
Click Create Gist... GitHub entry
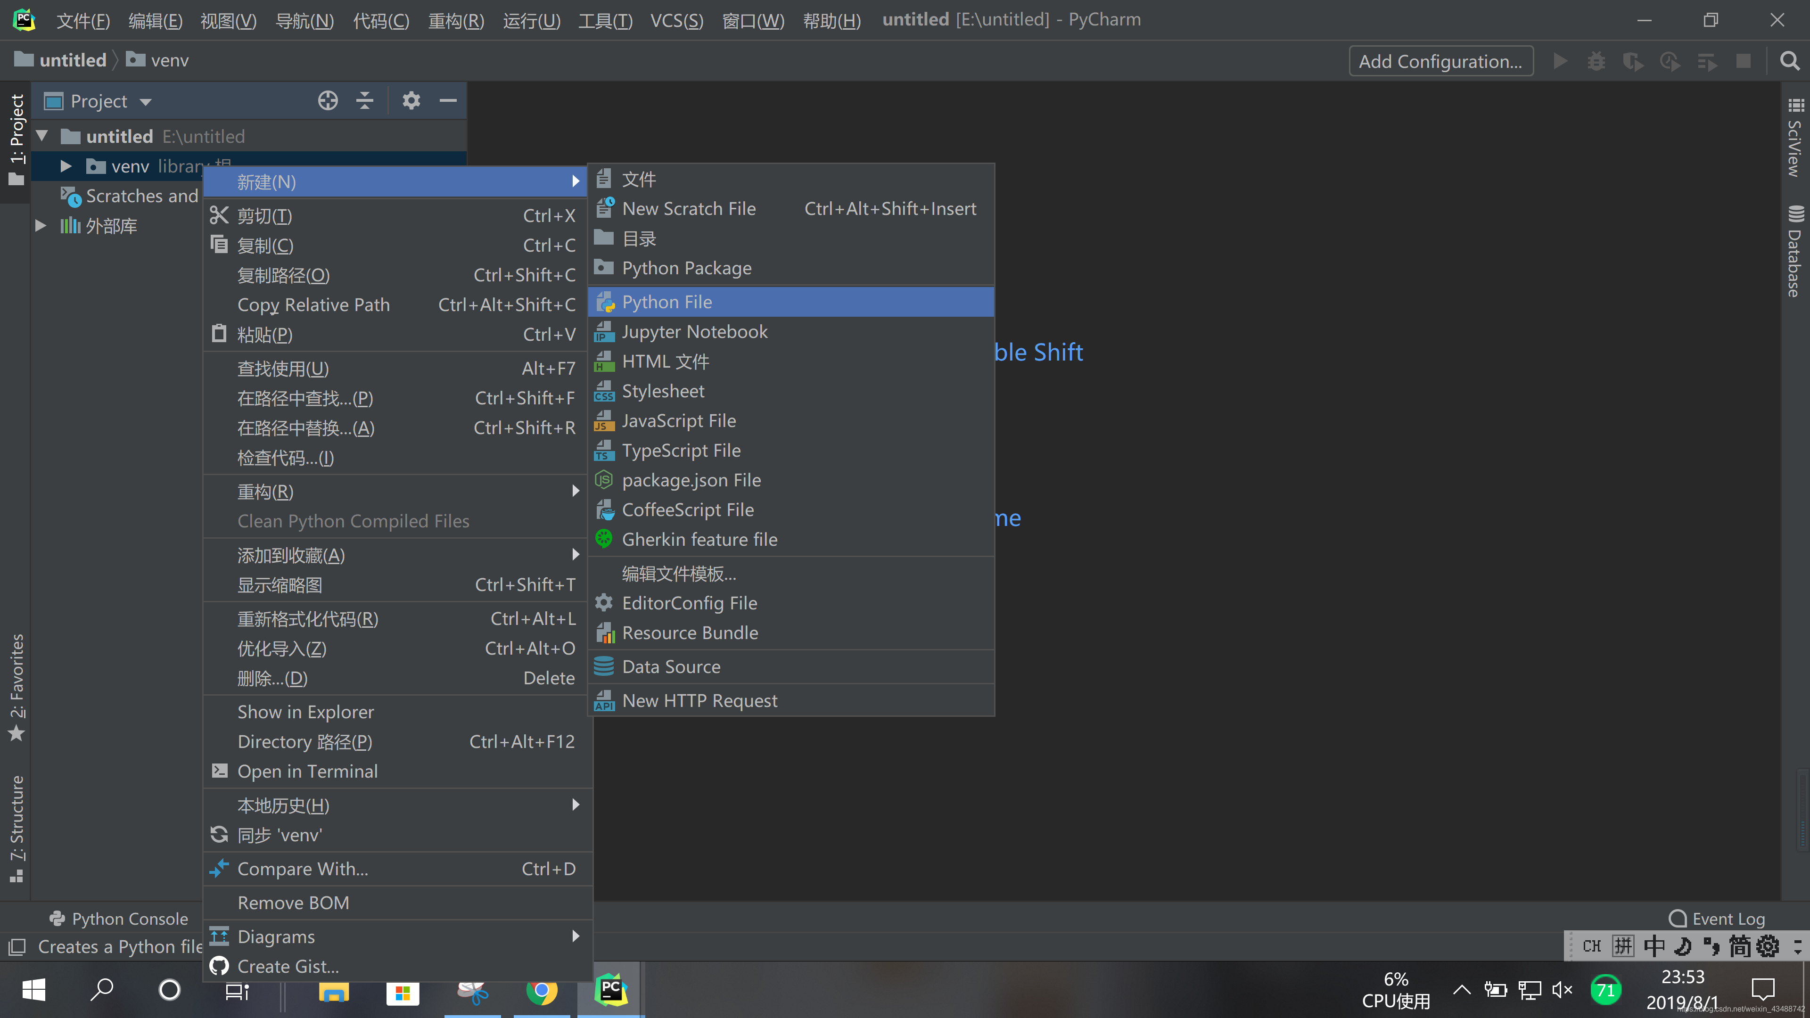397,967
